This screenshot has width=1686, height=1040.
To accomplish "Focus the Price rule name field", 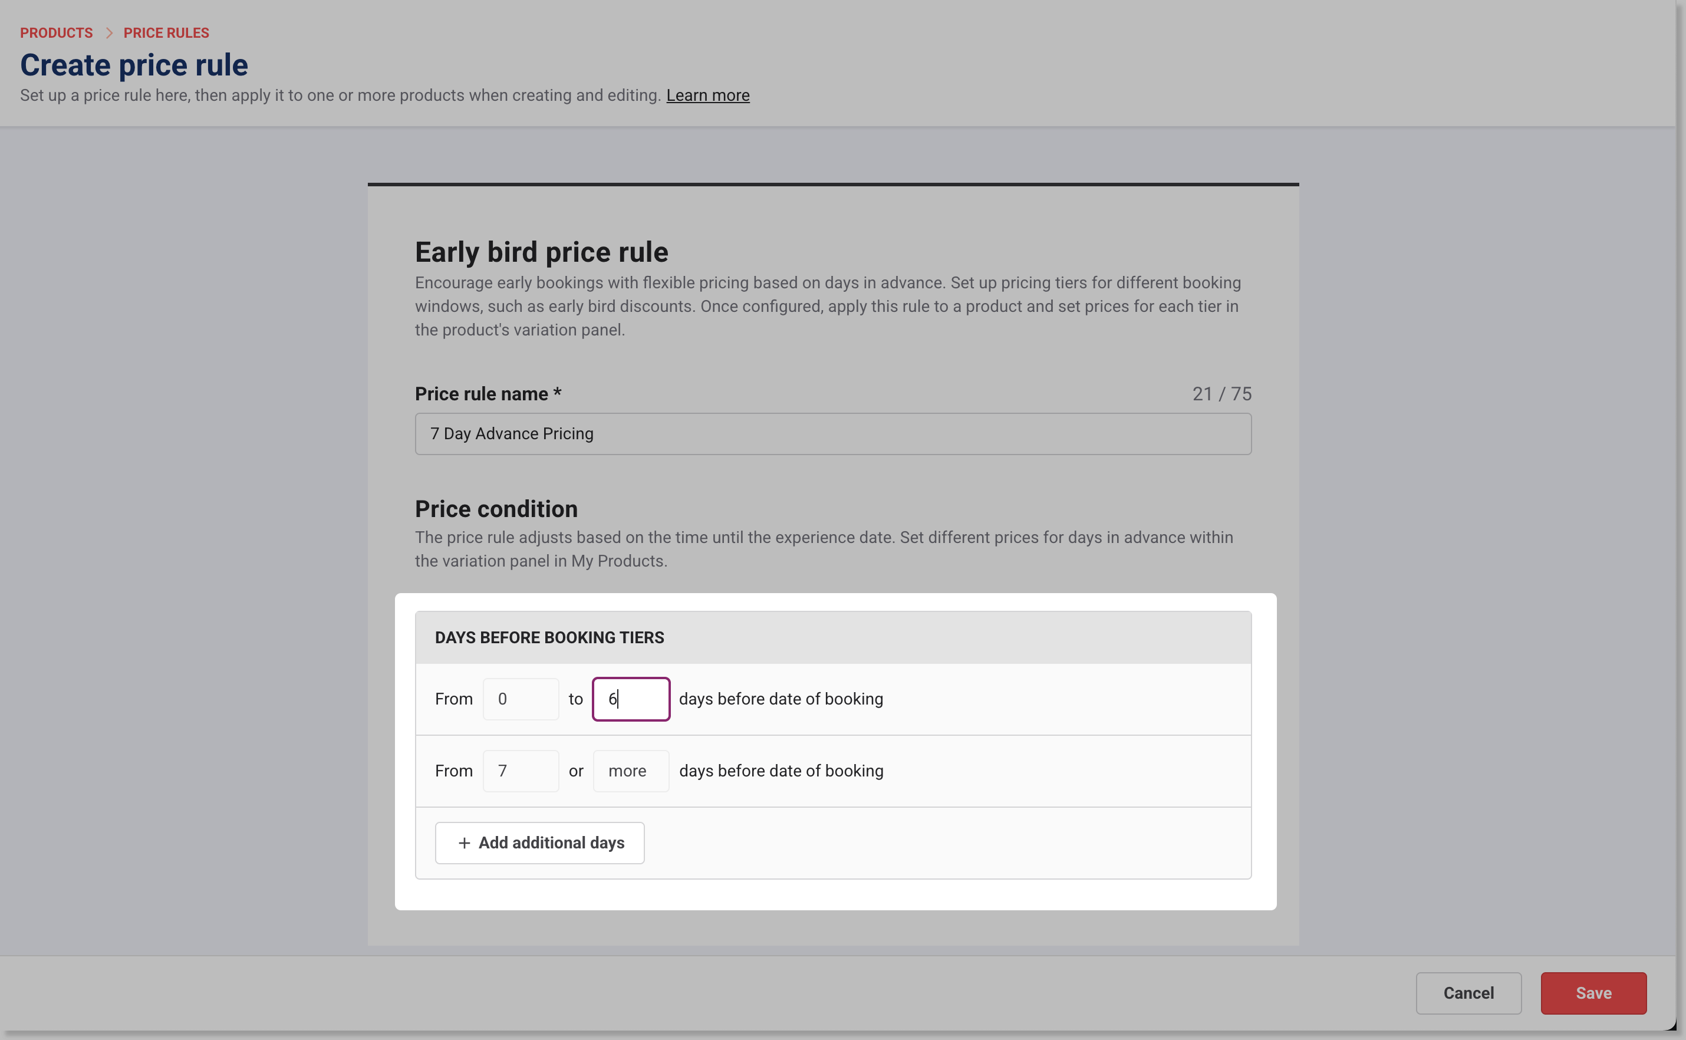I will [x=833, y=434].
